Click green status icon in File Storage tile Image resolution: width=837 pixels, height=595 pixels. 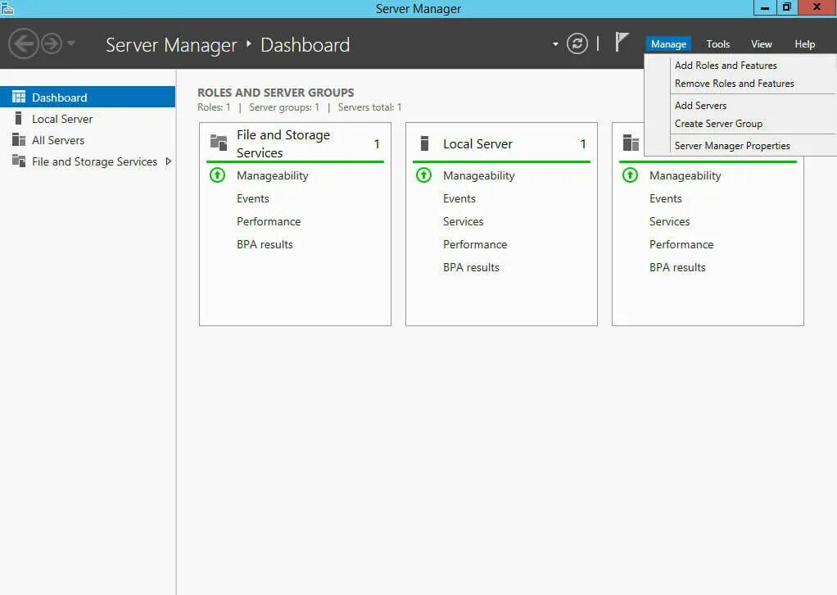(x=217, y=175)
